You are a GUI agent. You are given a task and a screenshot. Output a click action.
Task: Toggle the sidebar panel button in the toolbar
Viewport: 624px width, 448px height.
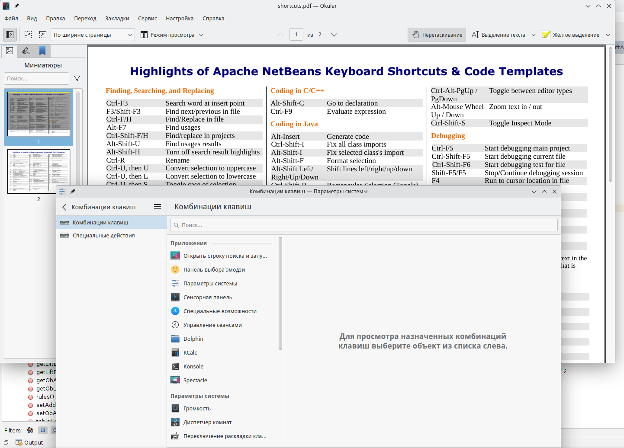(x=10, y=35)
